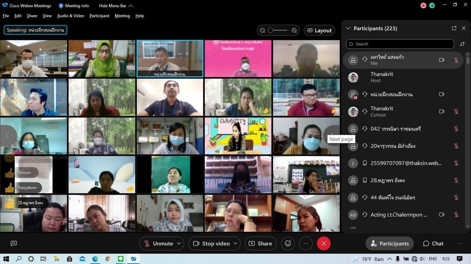Viewport: 471px width, 264px height.
Task: Open the reactions smiley icon
Action: (288, 243)
